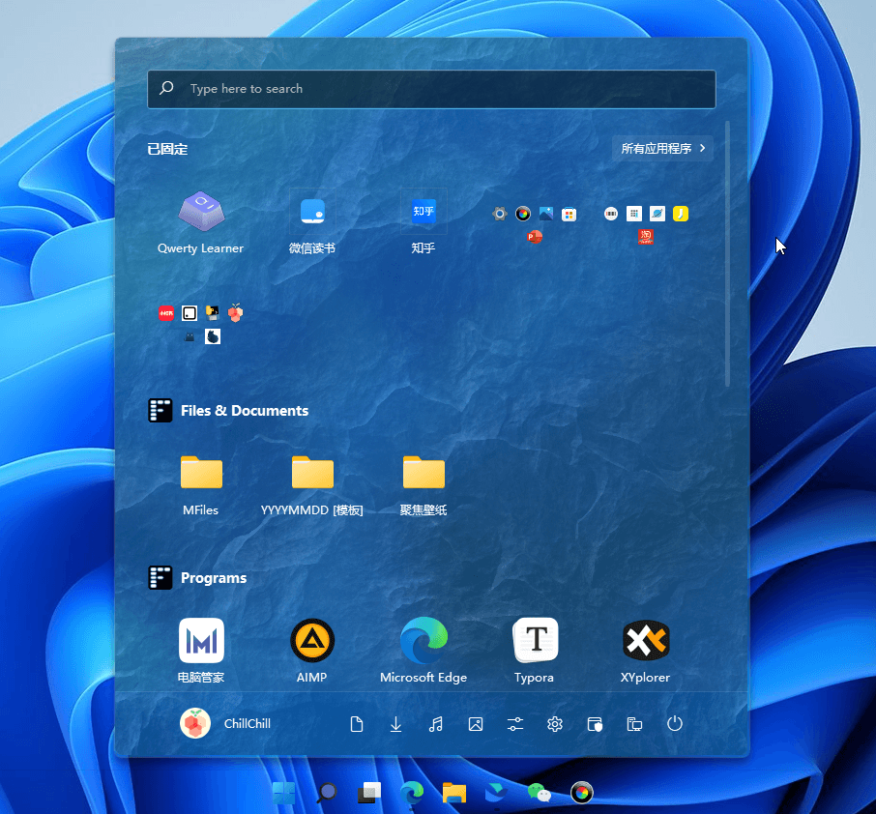
Task: Click the start menu vertical scrollbar
Action: point(727,253)
